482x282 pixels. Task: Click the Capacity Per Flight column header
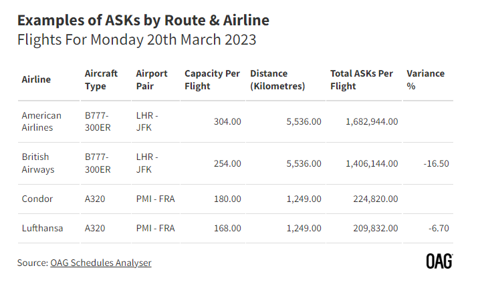click(212, 80)
